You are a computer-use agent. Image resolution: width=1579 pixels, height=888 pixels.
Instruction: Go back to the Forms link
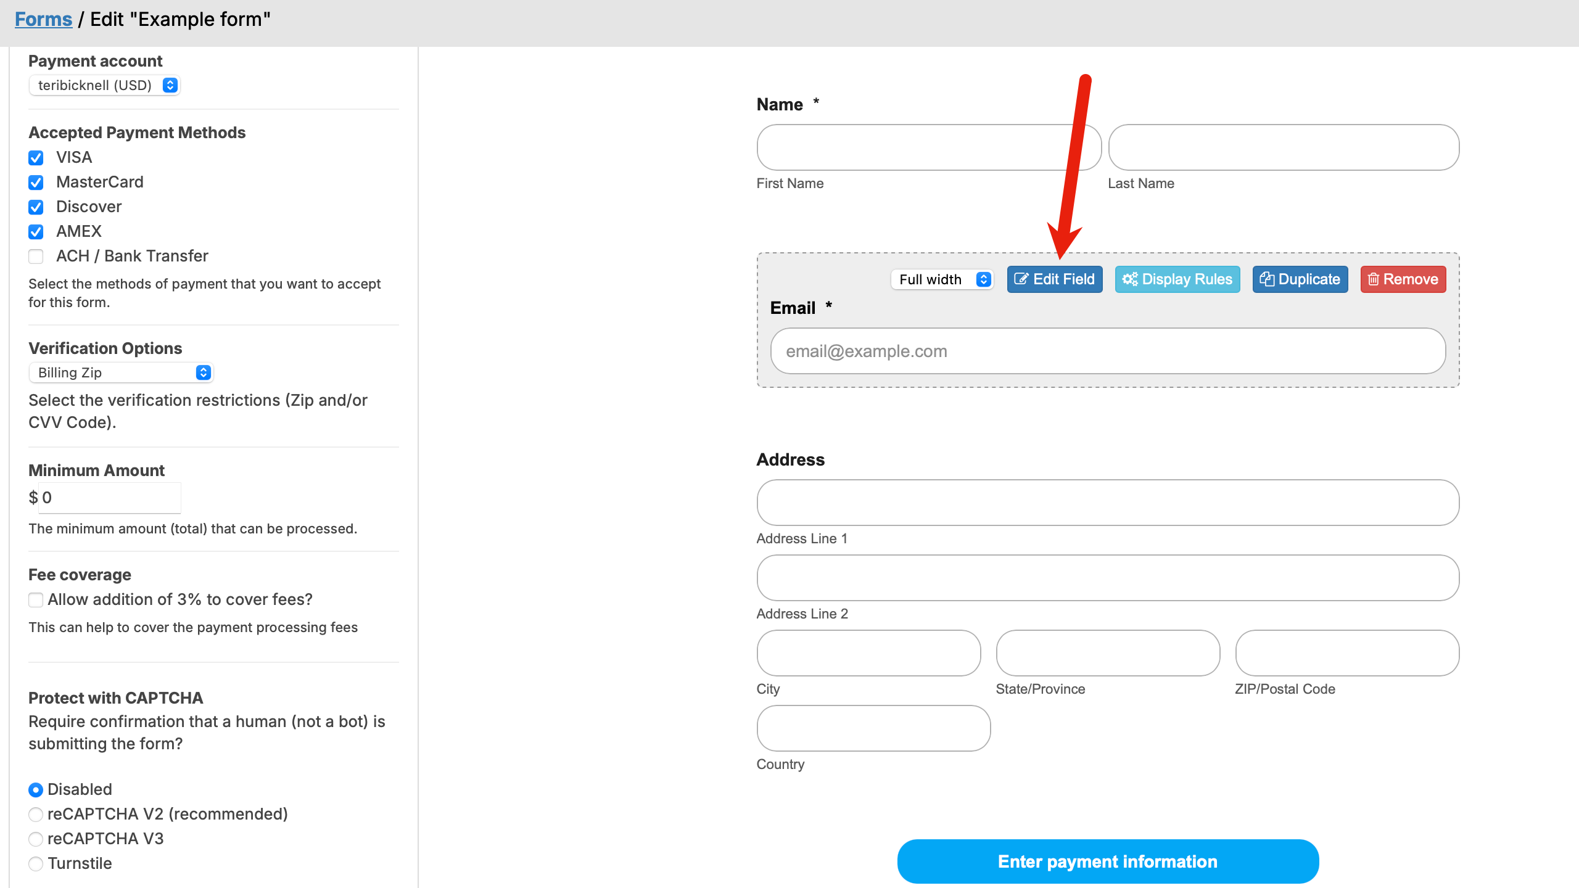(x=43, y=19)
